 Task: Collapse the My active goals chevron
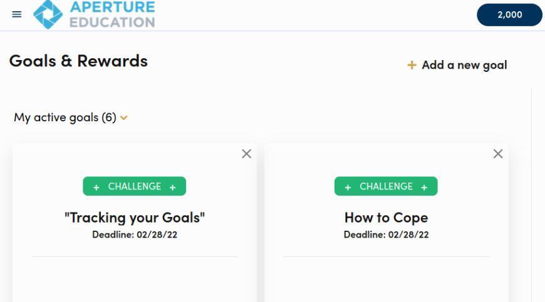click(x=124, y=118)
